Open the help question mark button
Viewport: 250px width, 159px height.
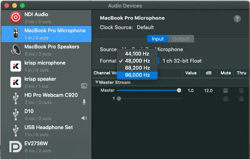(237, 19)
